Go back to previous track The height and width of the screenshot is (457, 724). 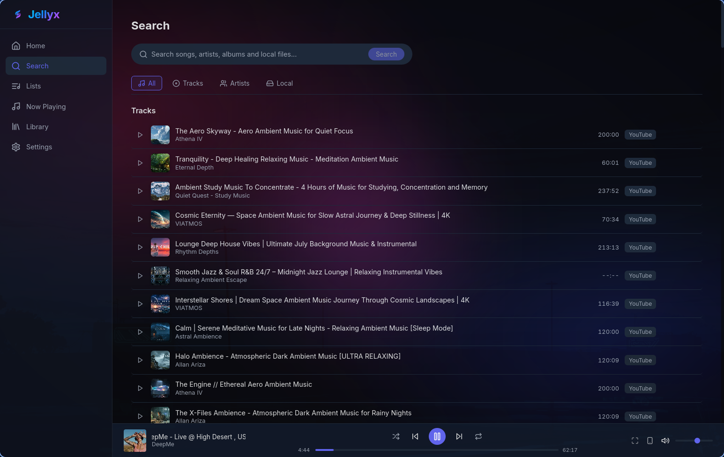coord(415,436)
